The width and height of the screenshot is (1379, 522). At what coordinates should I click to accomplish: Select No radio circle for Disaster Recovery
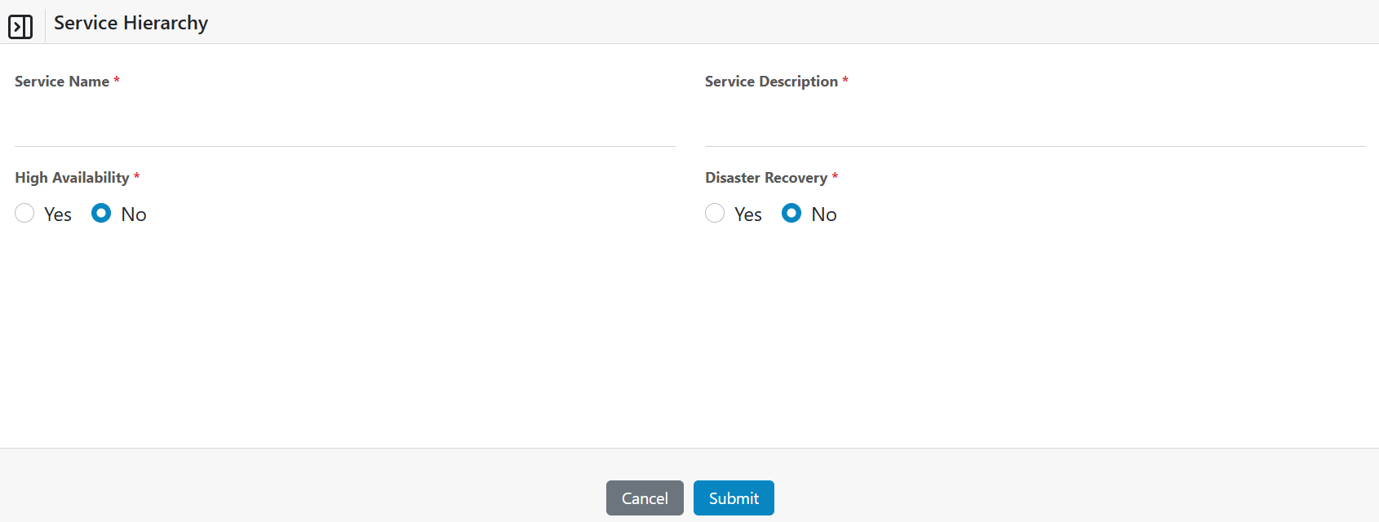[x=791, y=214]
